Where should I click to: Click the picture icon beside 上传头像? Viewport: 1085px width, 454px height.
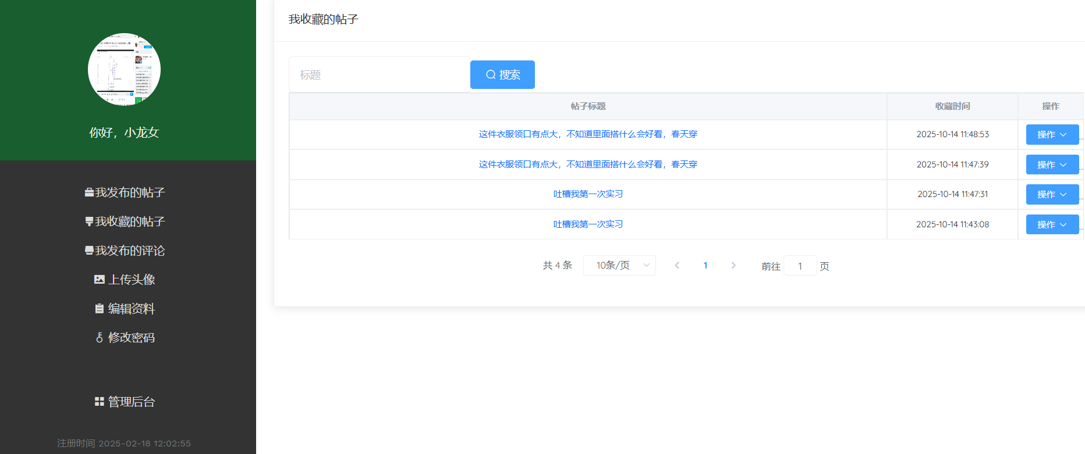(x=100, y=280)
